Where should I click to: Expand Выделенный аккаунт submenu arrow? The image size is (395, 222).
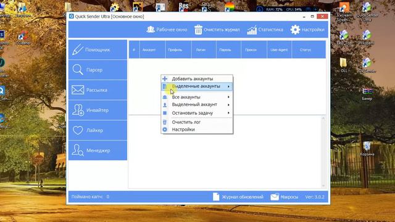click(x=228, y=104)
